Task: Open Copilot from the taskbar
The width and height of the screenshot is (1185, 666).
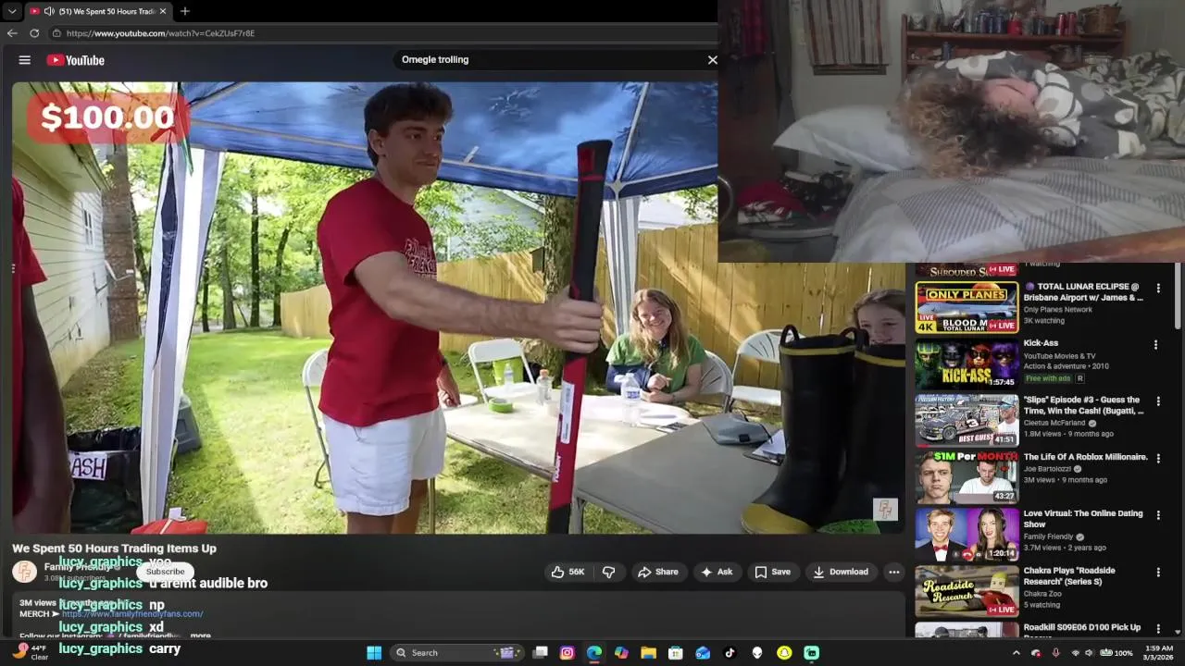Action: click(x=621, y=652)
